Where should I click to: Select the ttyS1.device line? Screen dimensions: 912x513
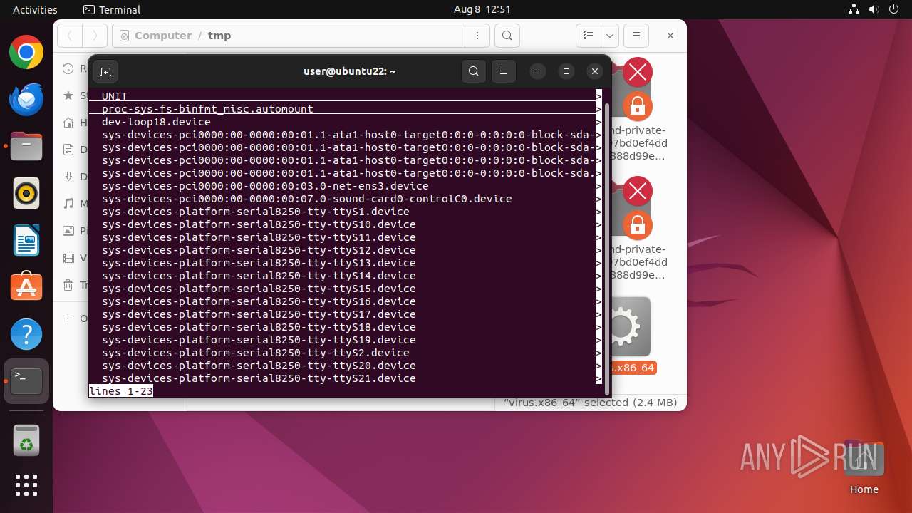click(x=256, y=212)
